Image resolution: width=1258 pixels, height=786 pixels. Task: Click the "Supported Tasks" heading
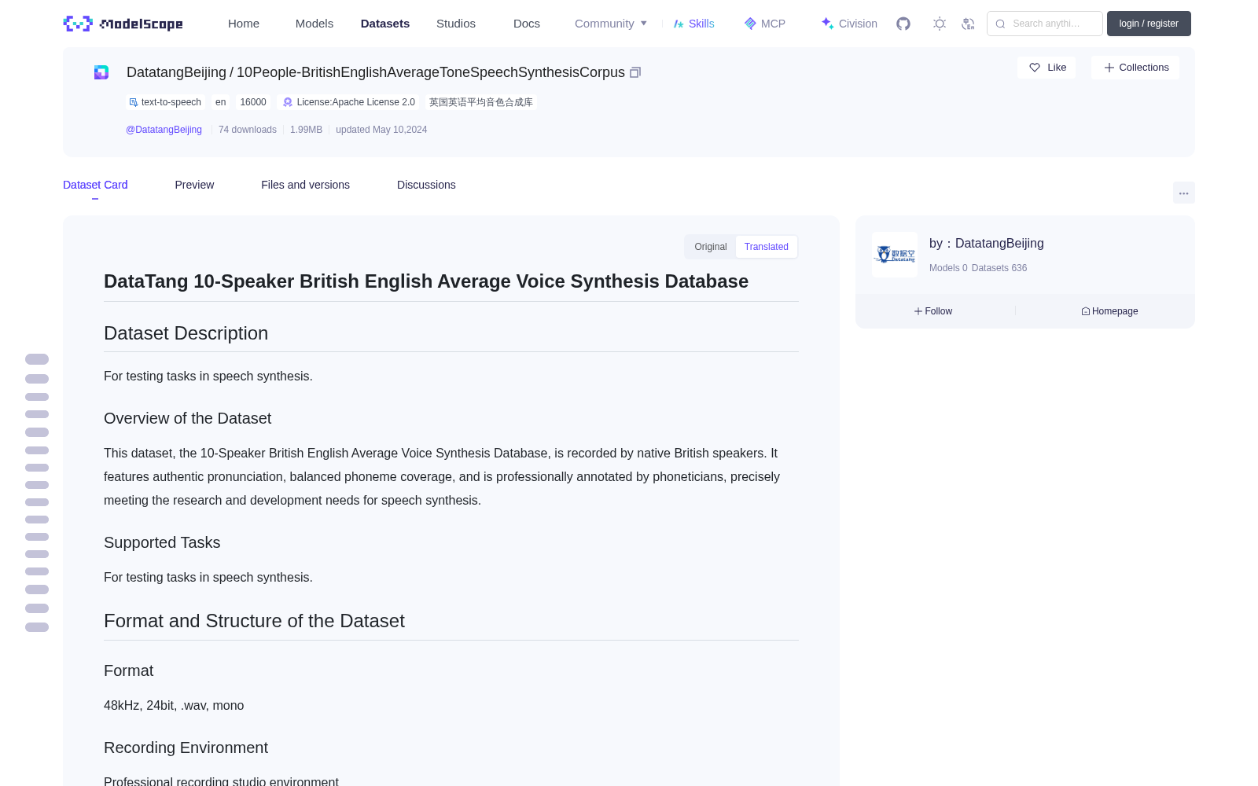pyautogui.click(x=162, y=542)
